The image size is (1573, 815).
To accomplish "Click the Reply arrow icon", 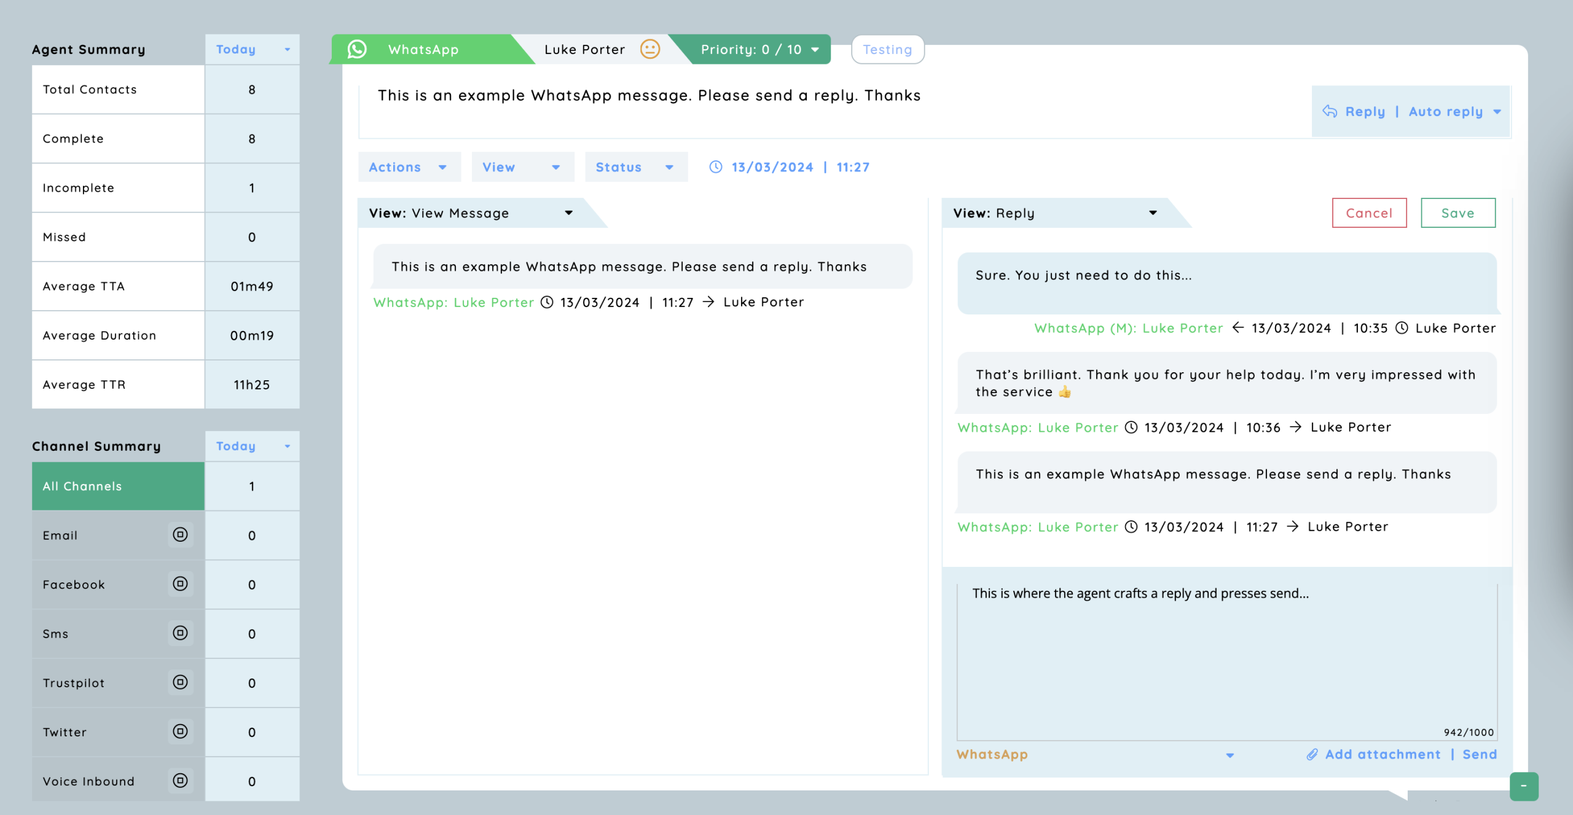I will click(x=1330, y=111).
